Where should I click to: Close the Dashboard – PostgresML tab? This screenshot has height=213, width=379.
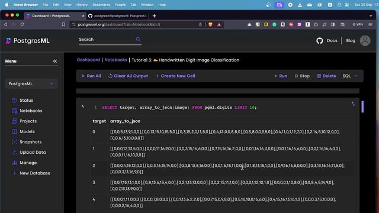point(83,16)
